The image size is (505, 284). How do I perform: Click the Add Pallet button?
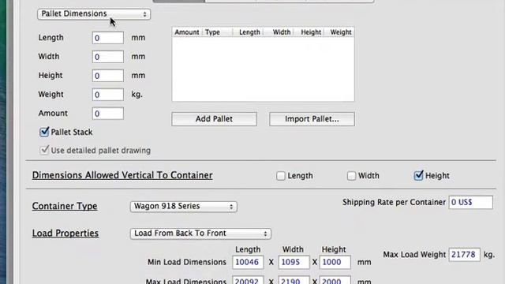214,119
